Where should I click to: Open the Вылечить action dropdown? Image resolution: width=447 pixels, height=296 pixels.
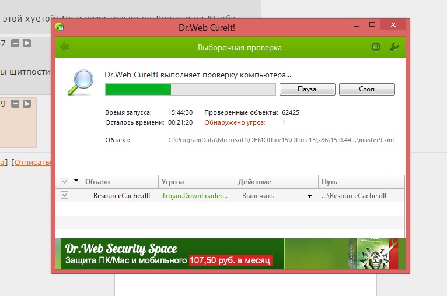tap(309, 196)
